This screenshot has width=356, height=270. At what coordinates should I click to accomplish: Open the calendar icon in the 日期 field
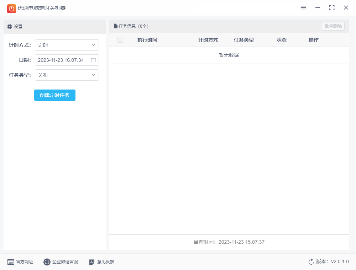point(93,60)
